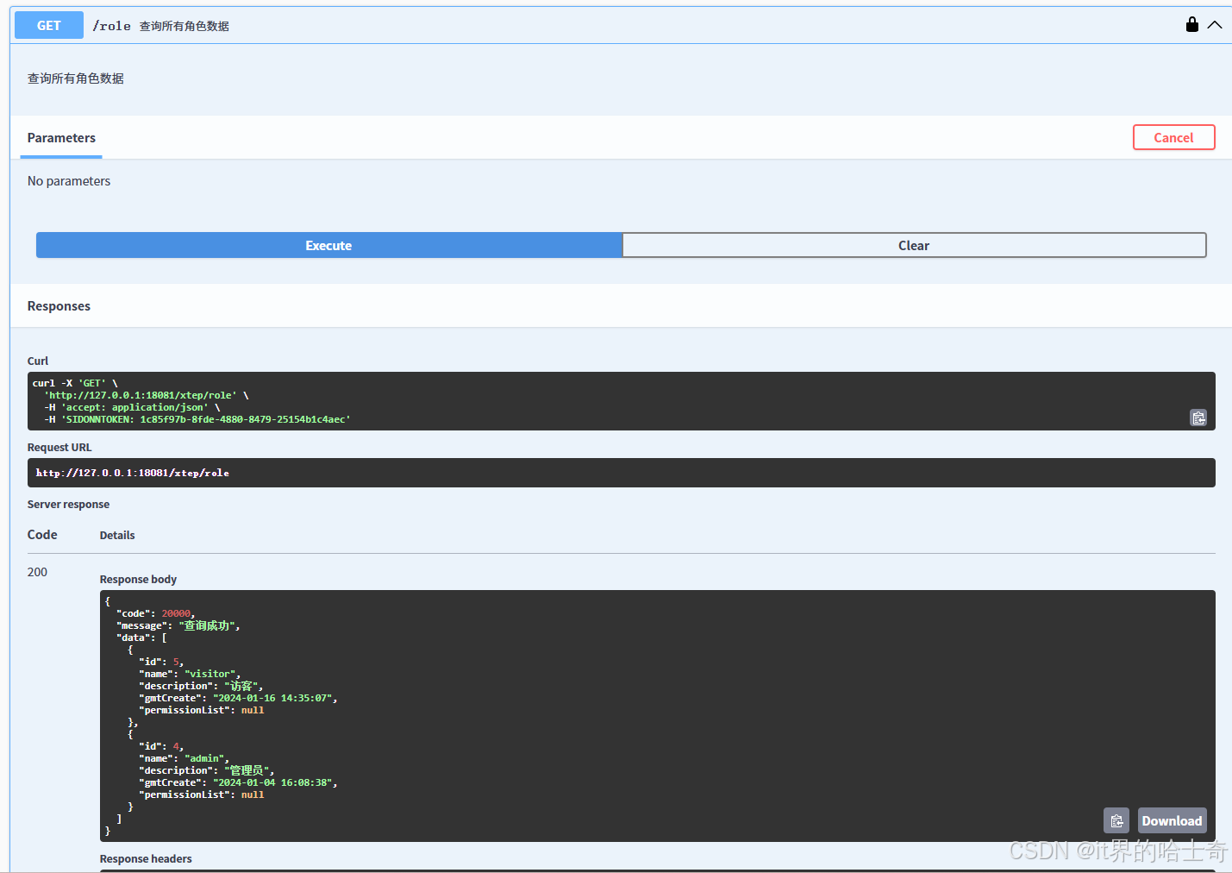The width and height of the screenshot is (1232, 873).
Task: Collapse the /role operation with the chevron
Action: [x=1215, y=25]
